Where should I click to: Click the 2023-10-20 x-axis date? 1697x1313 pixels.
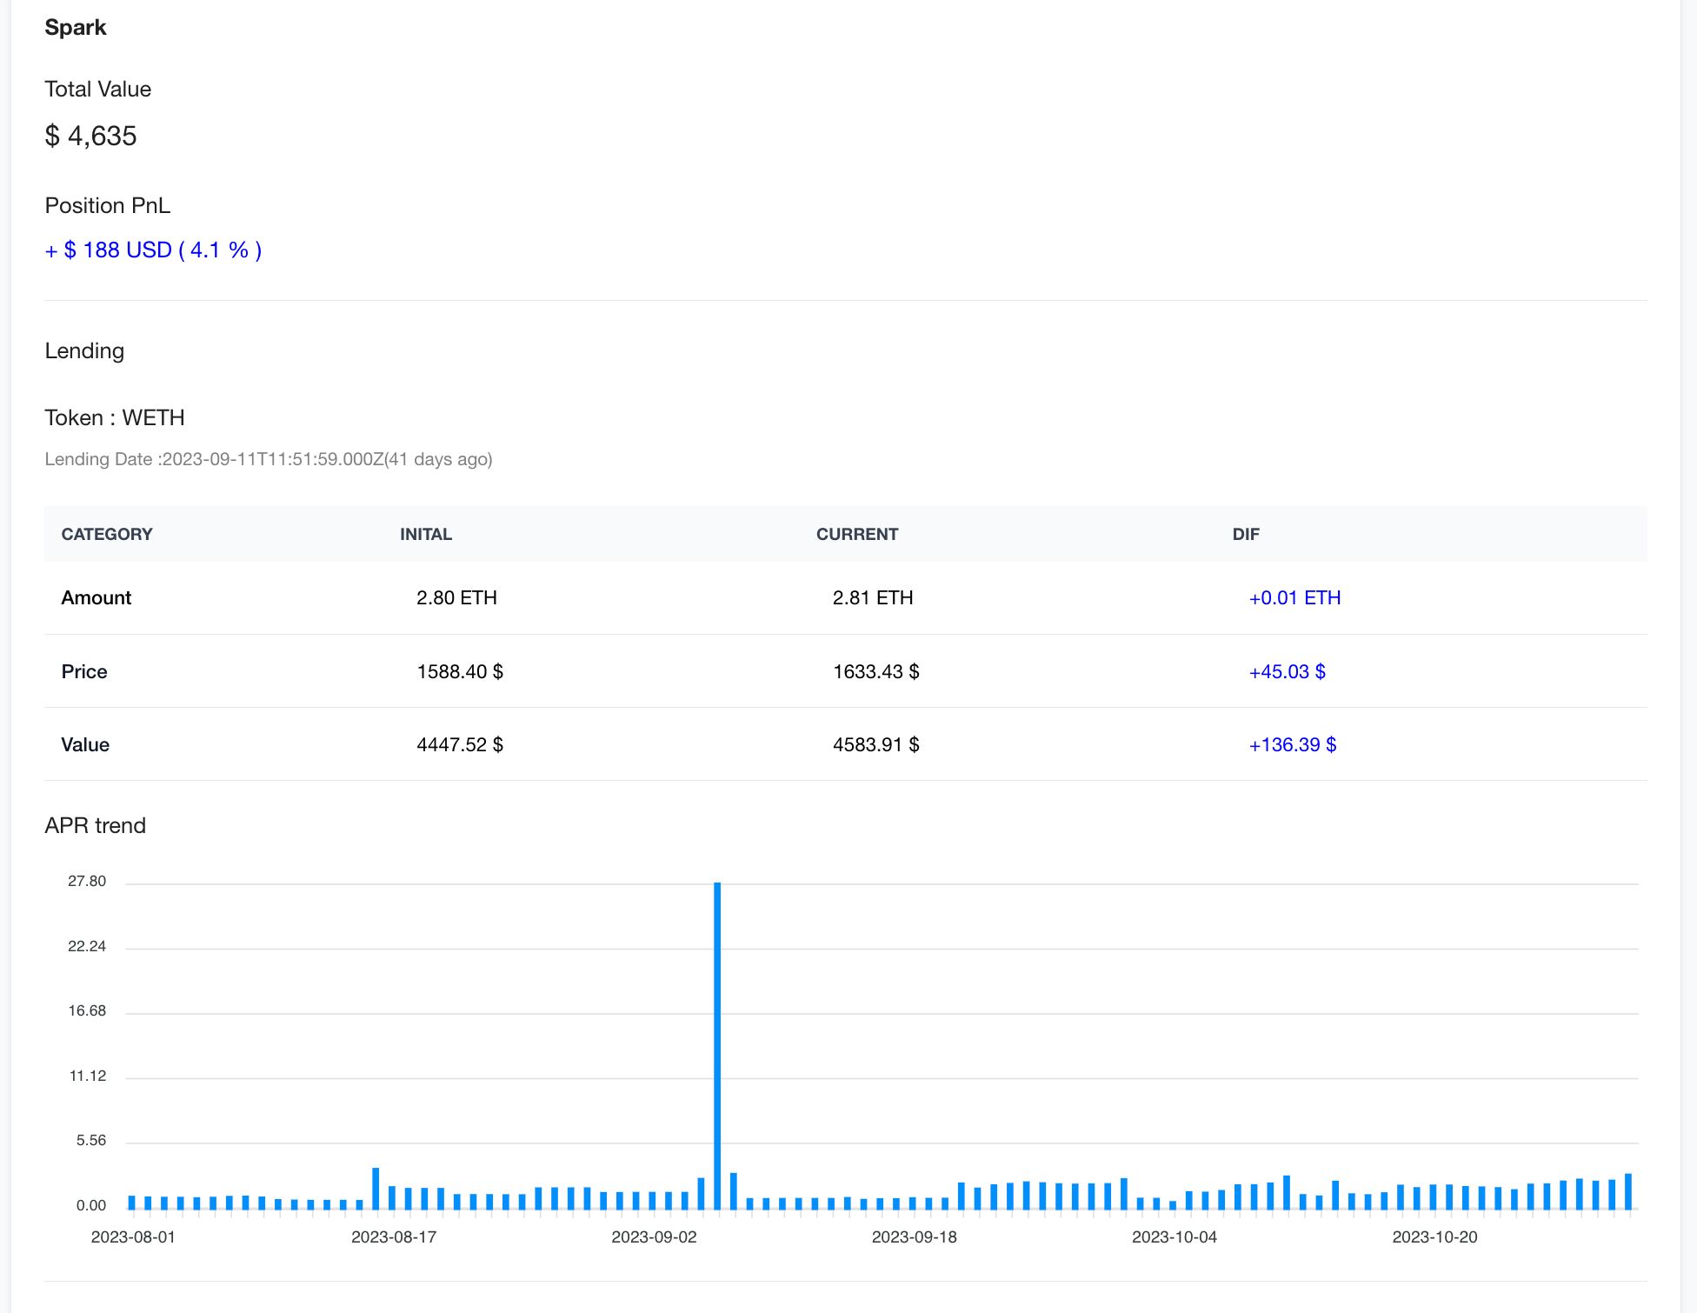point(1434,1236)
